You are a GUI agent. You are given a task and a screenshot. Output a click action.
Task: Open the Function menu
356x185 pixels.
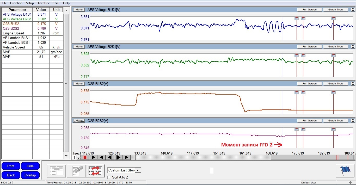tap(16, 3)
